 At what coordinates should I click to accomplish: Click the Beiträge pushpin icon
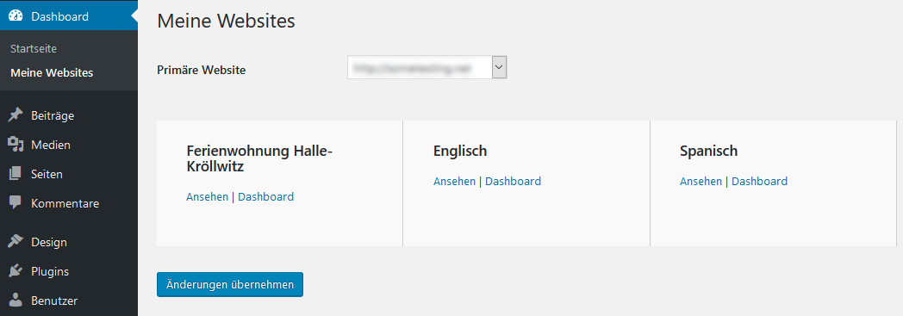[16, 115]
